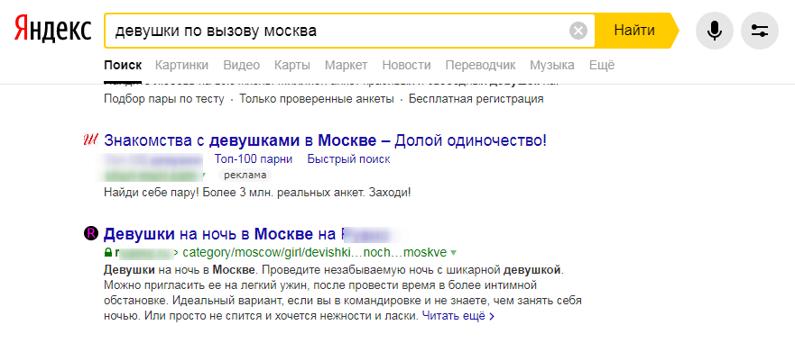Switch to the Картинки tab
The width and height of the screenshot is (795, 343).
[181, 65]
